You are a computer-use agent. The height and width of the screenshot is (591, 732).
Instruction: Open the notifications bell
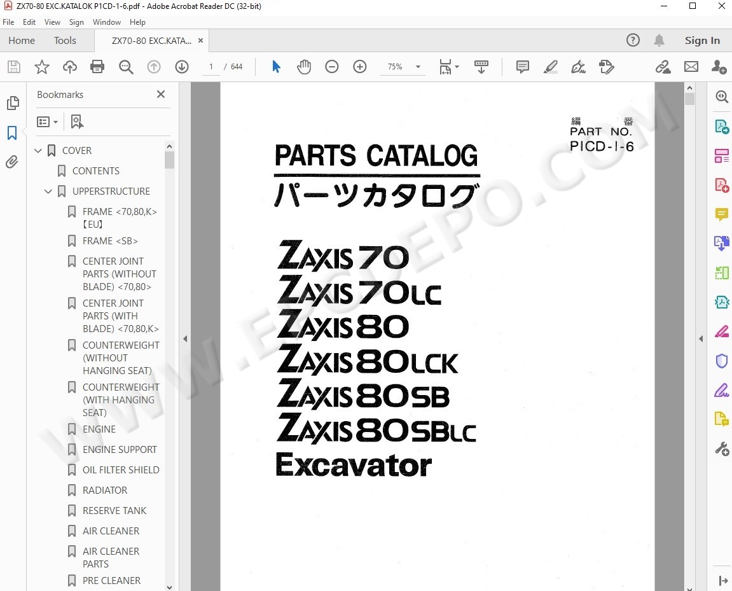[x=659, y=40]
